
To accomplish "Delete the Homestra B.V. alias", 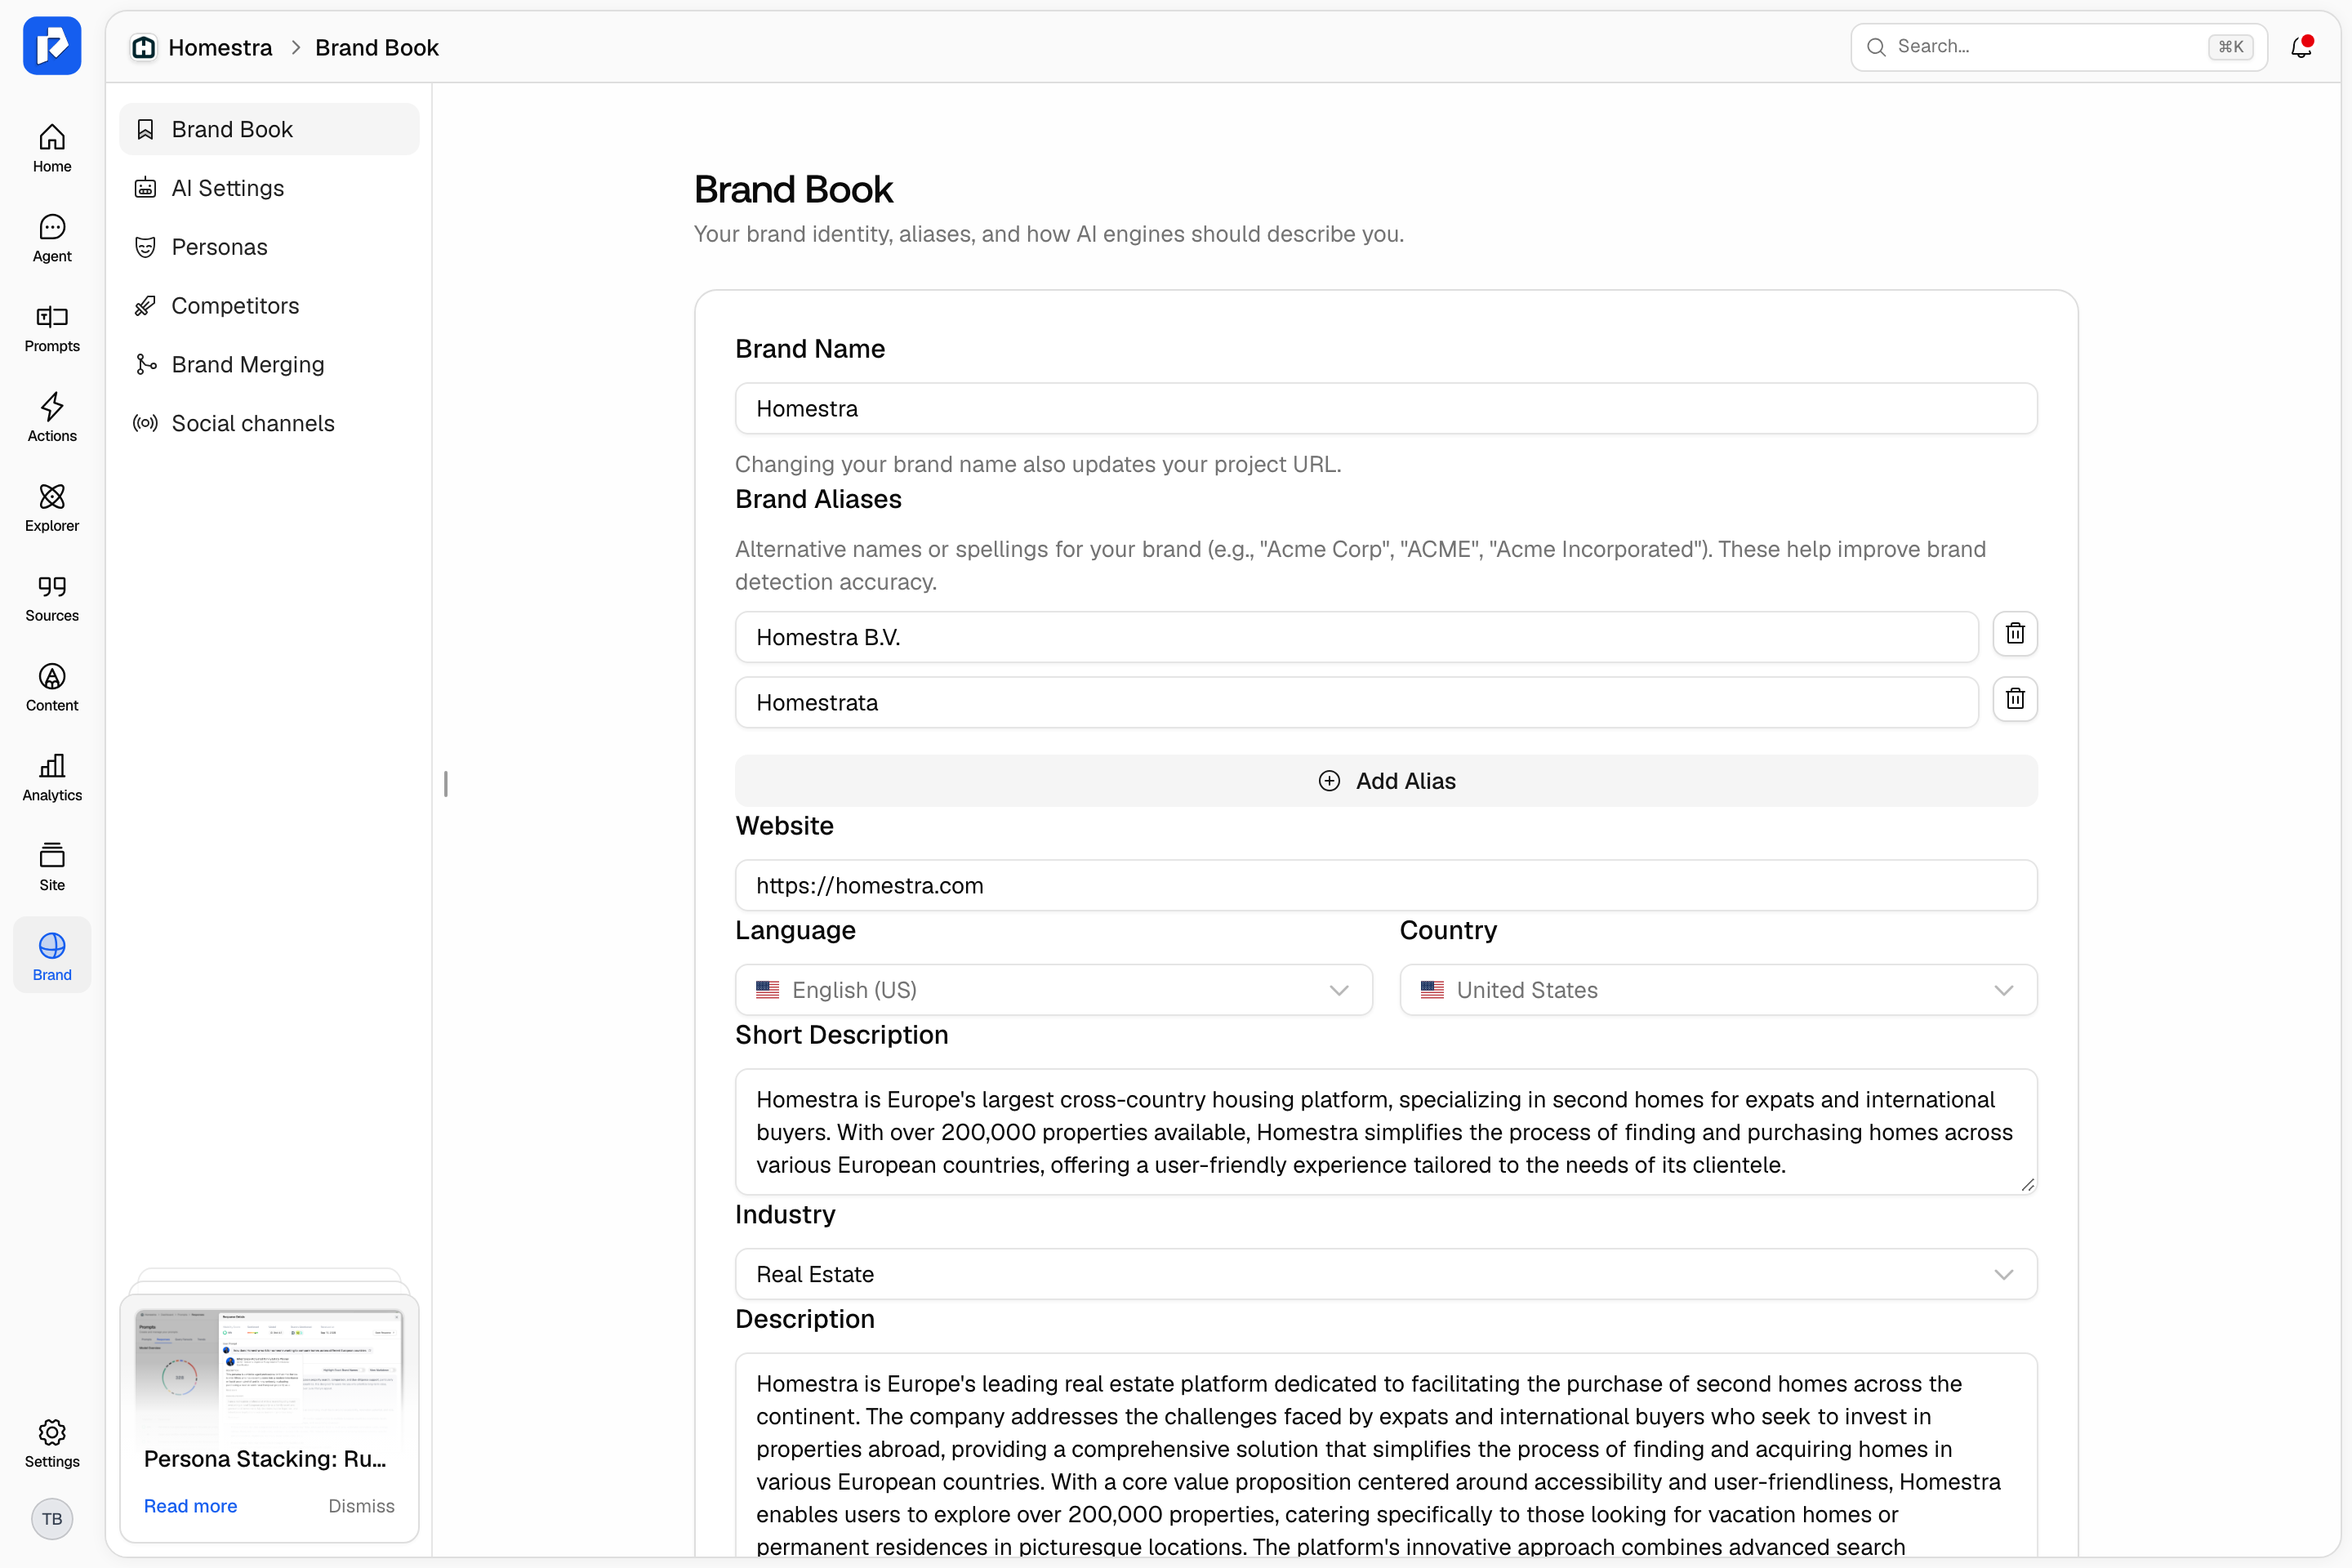I will tap(2015, 634).
